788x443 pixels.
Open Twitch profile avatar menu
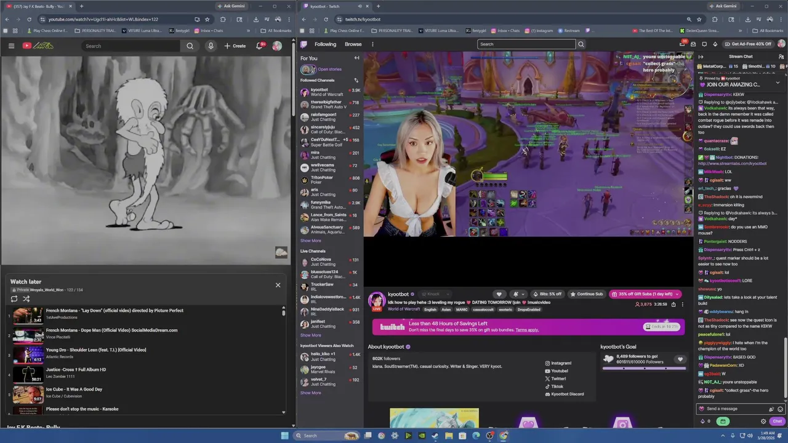click(x=781, y=44)
